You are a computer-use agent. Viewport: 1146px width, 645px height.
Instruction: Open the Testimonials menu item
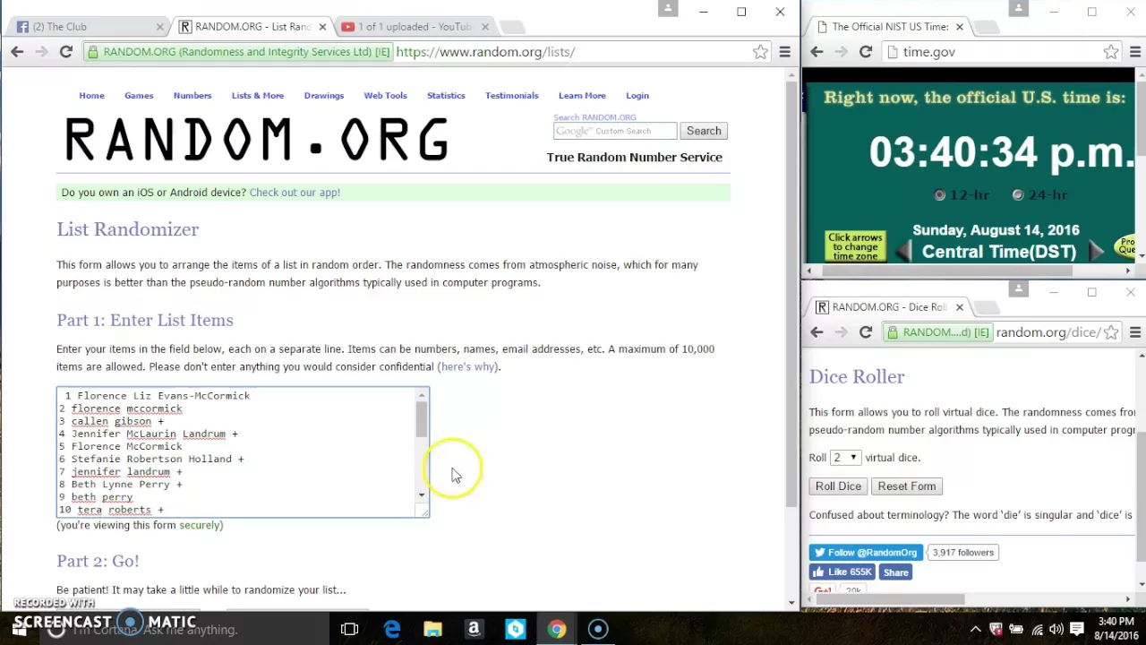point(512,95)
